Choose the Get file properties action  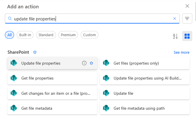click(52, 78)
